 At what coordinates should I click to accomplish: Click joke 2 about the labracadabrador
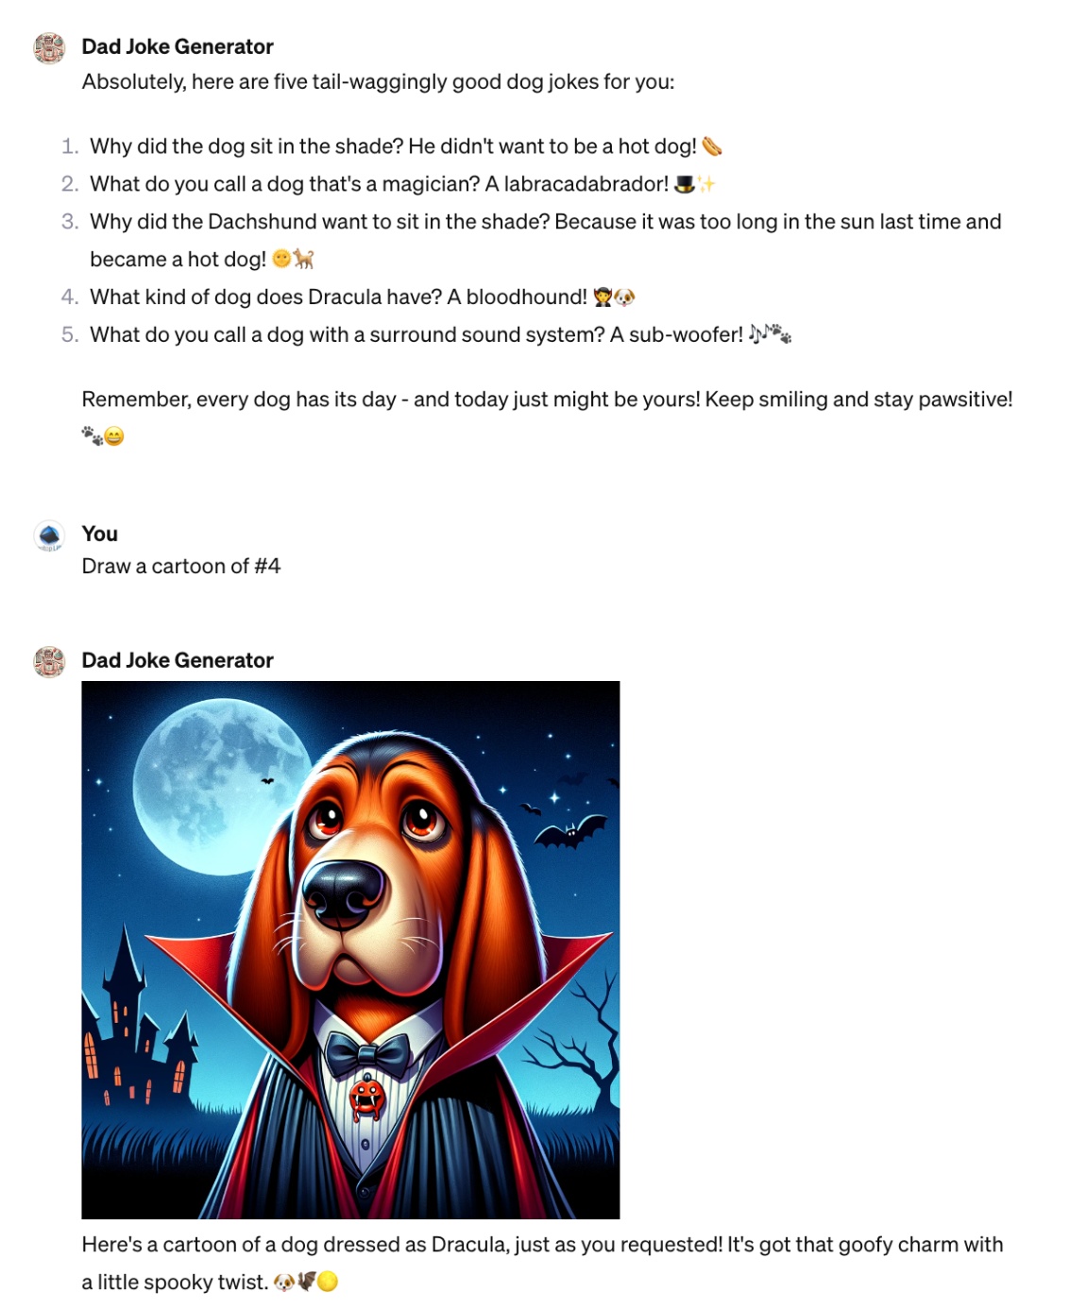[403, 184]
